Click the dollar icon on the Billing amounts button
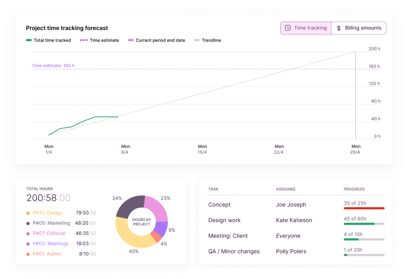 338,28
